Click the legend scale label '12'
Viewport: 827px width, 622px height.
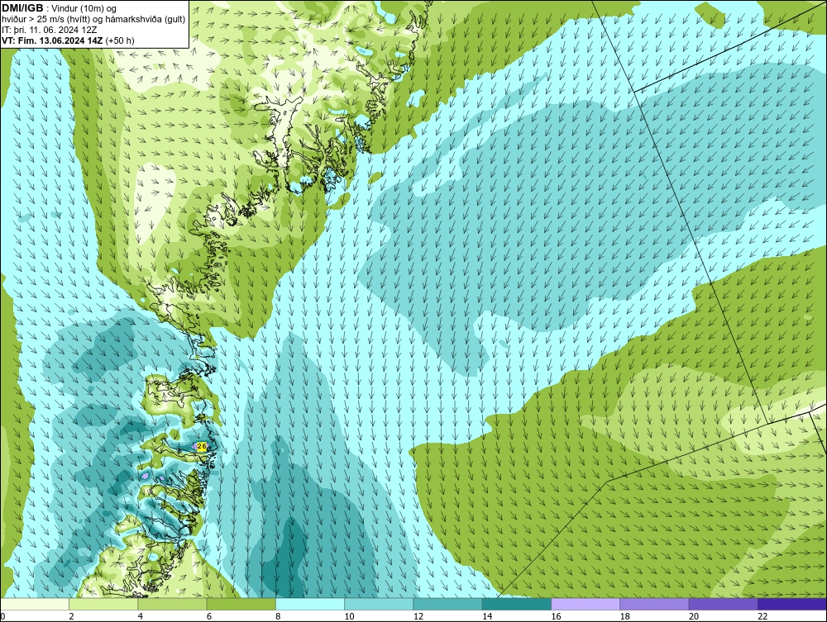(x=418, y=617)
